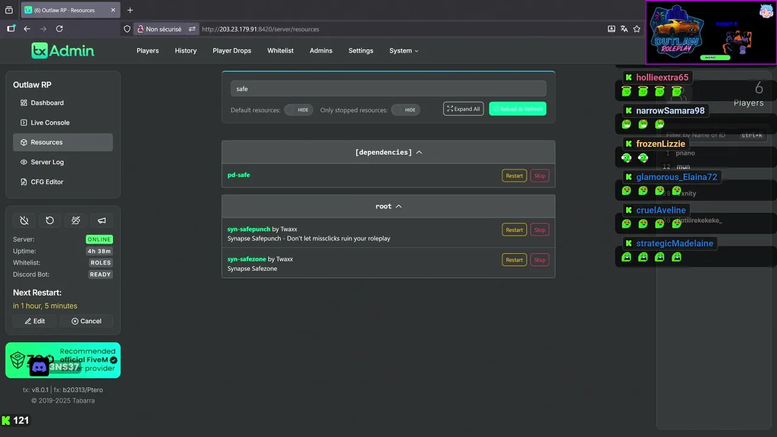This screenshot has width=777, height=437.
Task: Click the Reload & Refresh button
Action: click(x=518, y=109)
